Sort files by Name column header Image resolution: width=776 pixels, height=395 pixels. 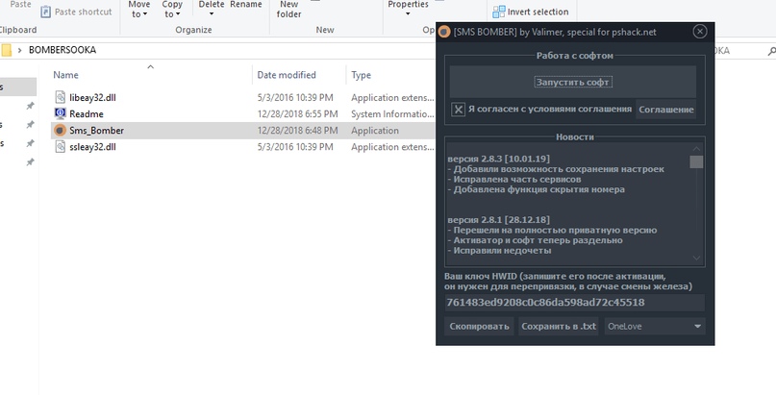(66, 75)
